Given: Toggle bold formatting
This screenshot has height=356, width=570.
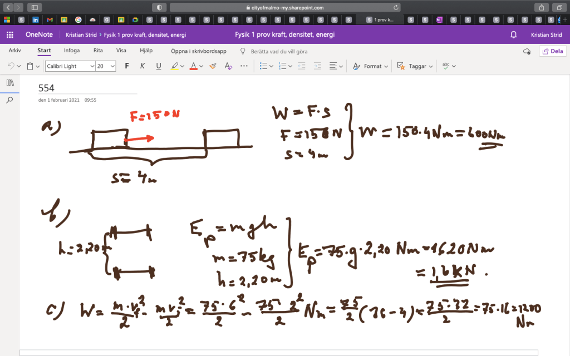Looking at the screenshot, I should click(x=126, y=66).
